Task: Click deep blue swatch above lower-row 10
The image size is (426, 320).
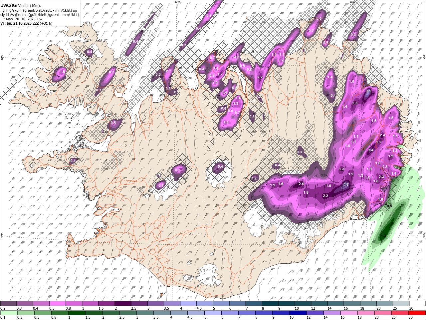Action: point(298,313)
